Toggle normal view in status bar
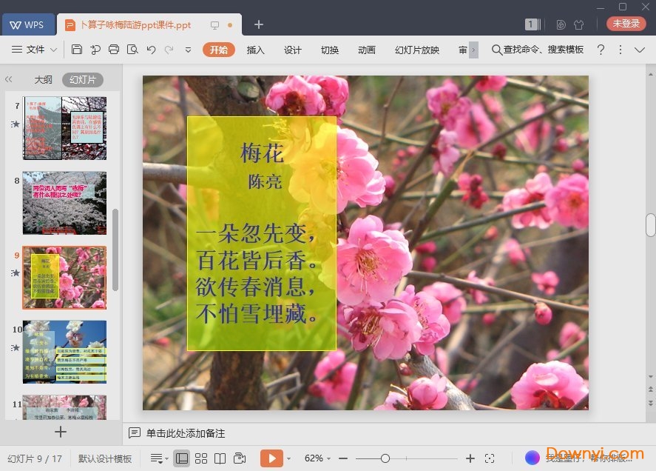 pos(181,458)
